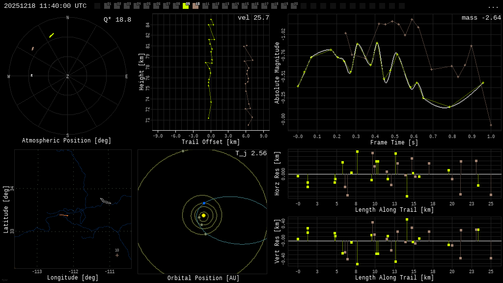Click the yellow Sun in orbital plot
Image resolution: width=503 pixels, height=283 pixels.
203,215
